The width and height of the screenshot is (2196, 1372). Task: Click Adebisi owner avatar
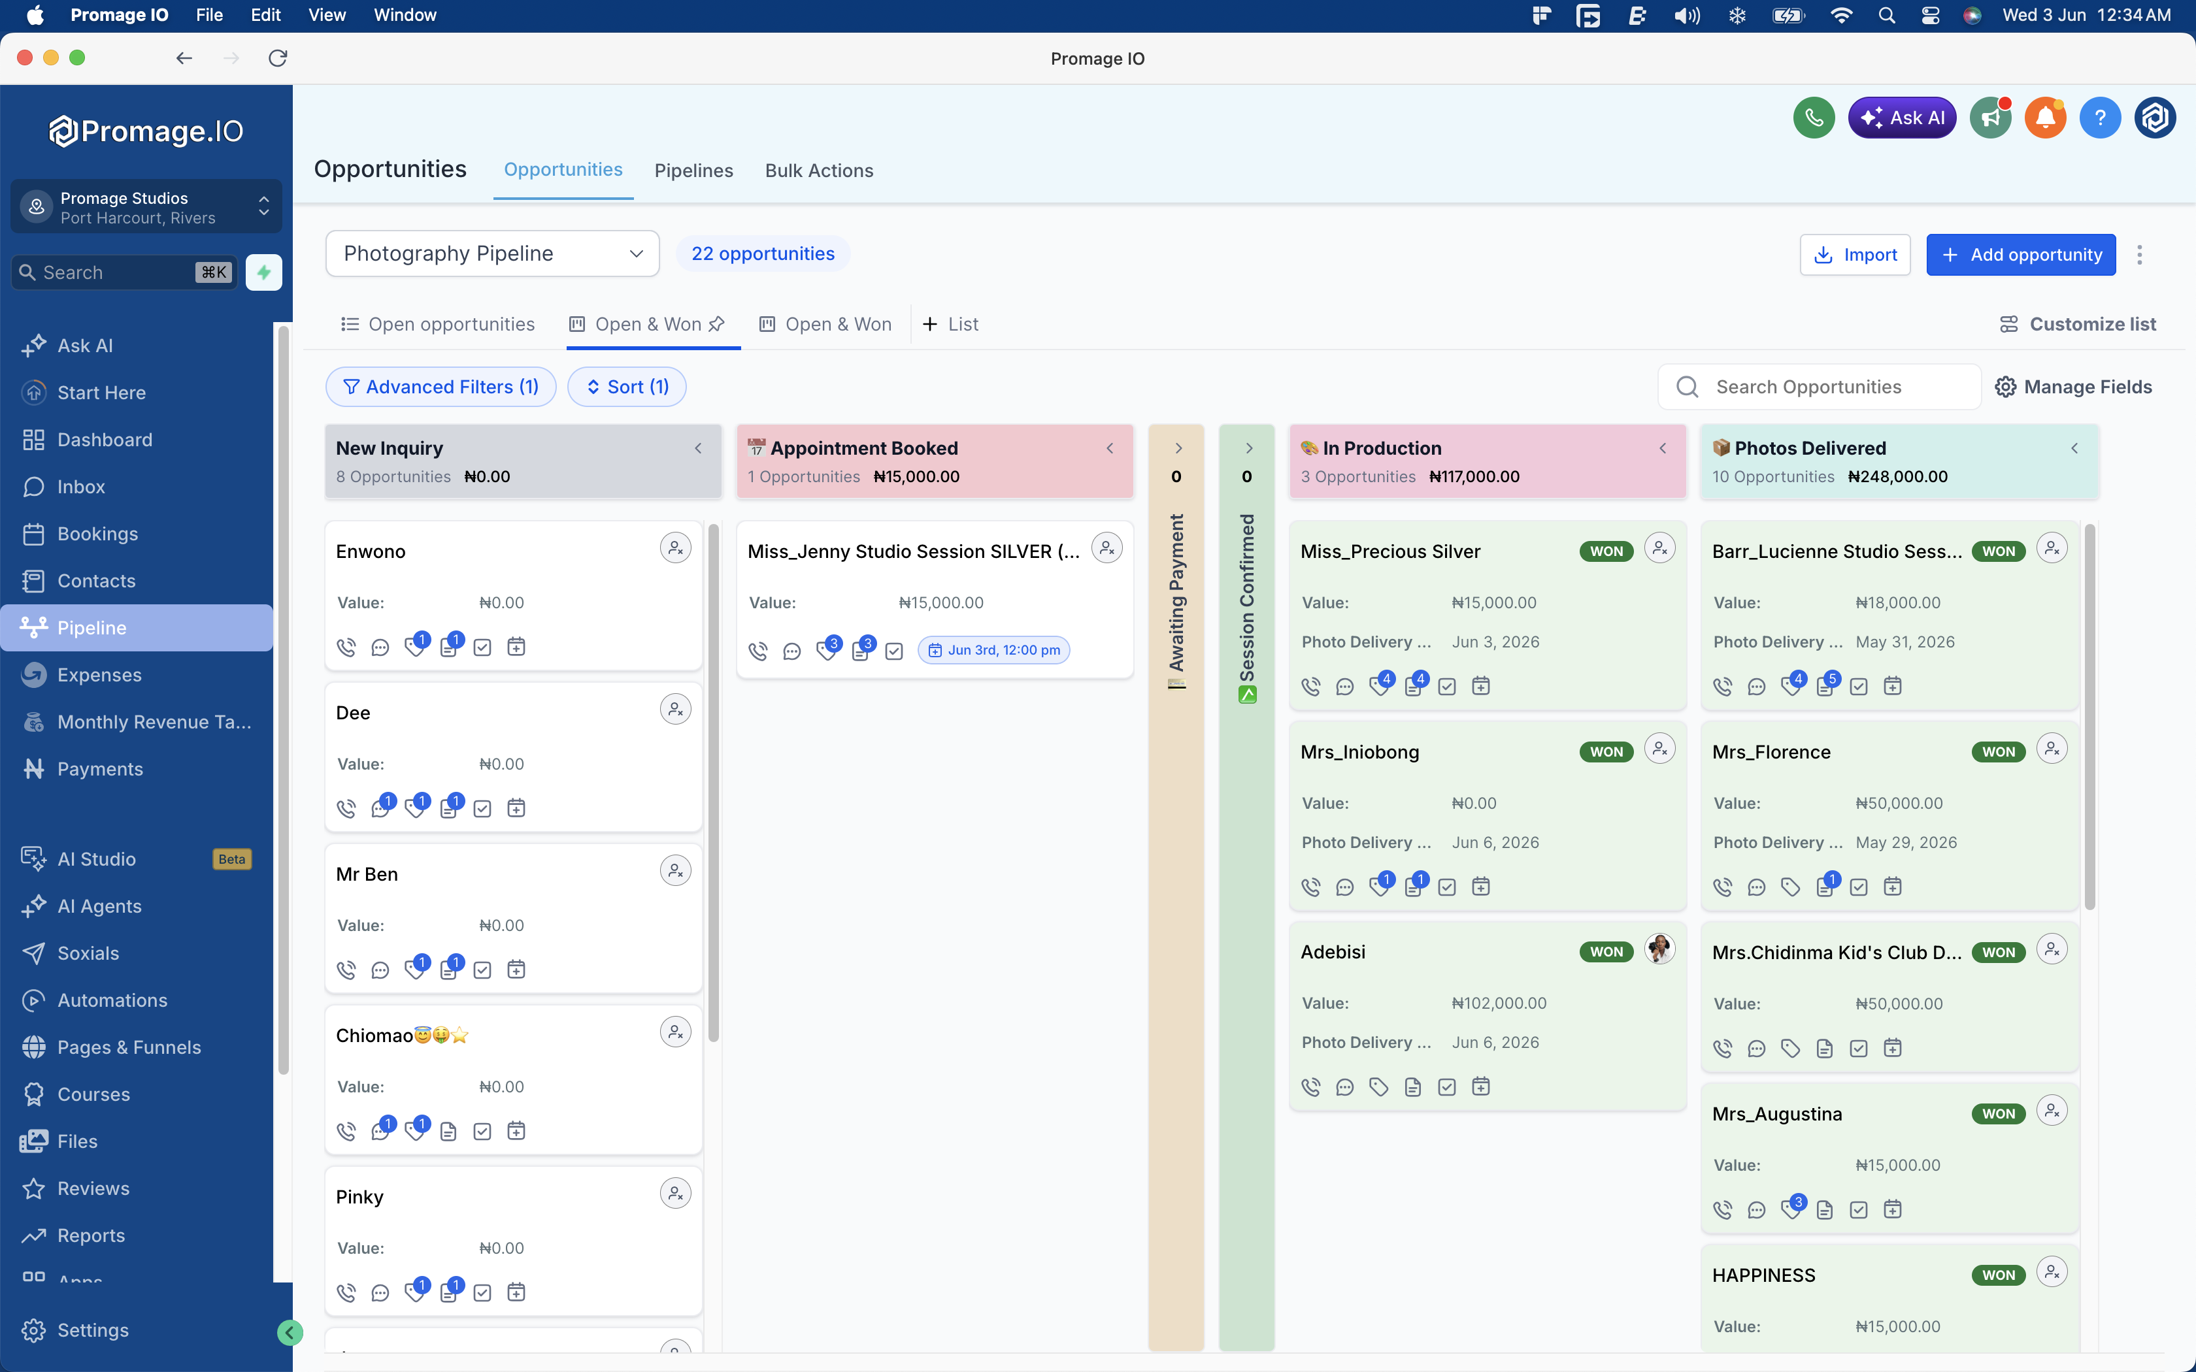pyautogui.click(x=1659, y=949)
